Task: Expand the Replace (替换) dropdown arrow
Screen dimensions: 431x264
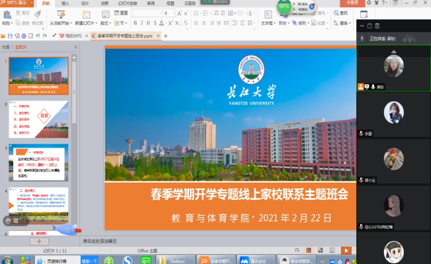Action: [350, 23]
